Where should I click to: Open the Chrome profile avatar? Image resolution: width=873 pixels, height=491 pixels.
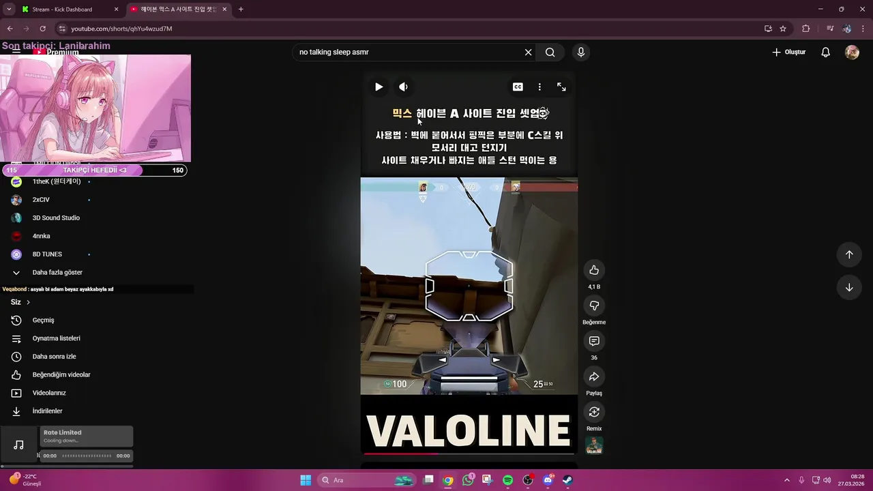tap(846, 29)
